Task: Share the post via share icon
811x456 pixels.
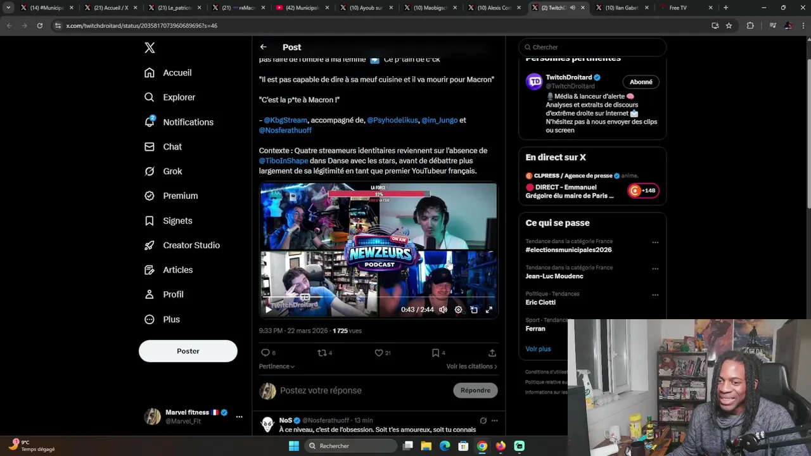Action: pyautogui.click(x=492, y=353)
